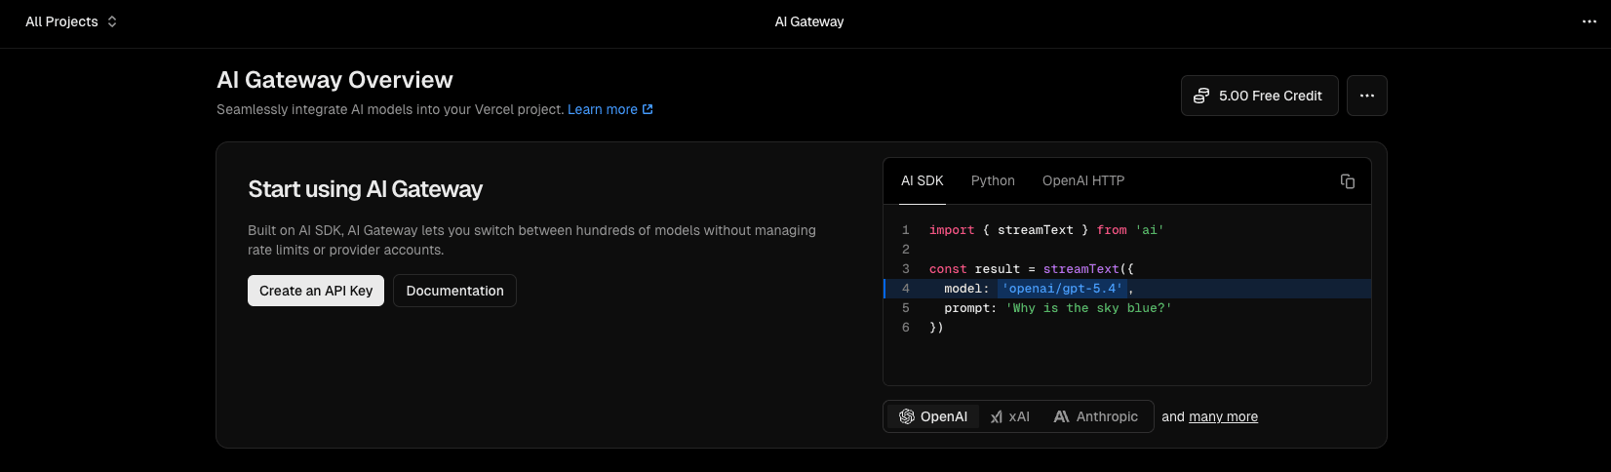Click the coins icon in Free Credit button

click(x=1201, y=96)
